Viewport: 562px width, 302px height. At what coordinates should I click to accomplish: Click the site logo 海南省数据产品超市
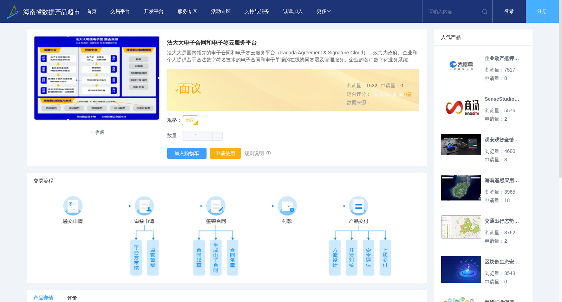click(x=44, y=12)
